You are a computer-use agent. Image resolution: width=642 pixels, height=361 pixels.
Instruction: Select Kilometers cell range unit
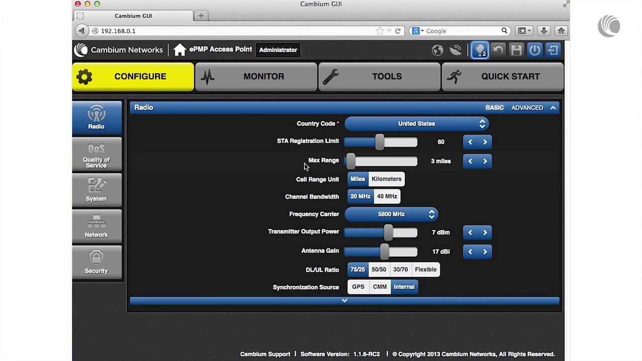tap(386, 179)
